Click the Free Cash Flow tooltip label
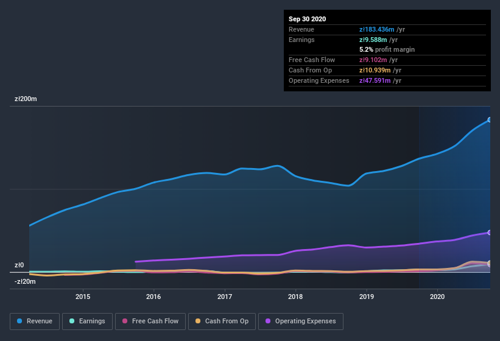The height and width of the screenshot is (341, 500). tap(312, 60)
